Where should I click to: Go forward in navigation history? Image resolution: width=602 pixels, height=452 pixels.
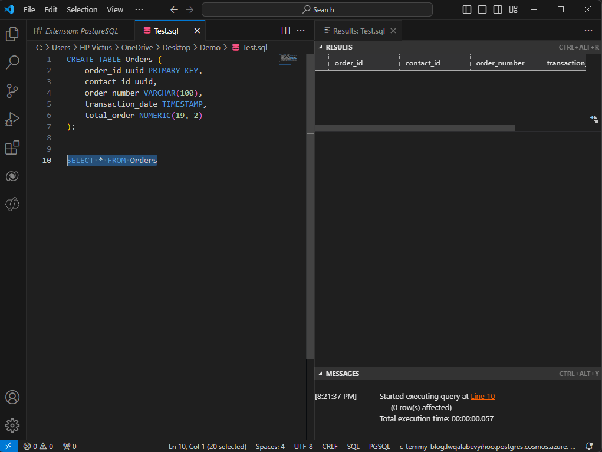pyautogui.click(x=190, y=9)
